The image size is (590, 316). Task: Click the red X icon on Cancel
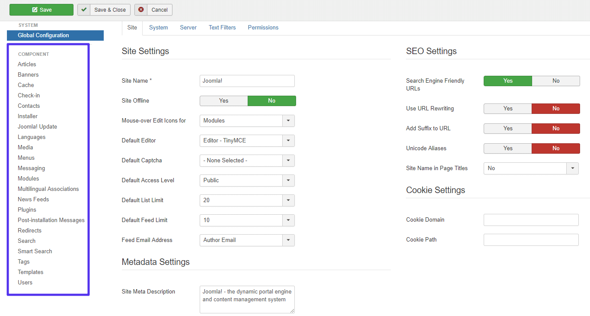point(141,9)
